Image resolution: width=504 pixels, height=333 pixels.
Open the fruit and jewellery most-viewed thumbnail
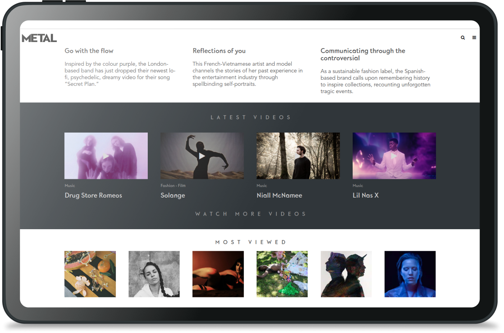90,274
